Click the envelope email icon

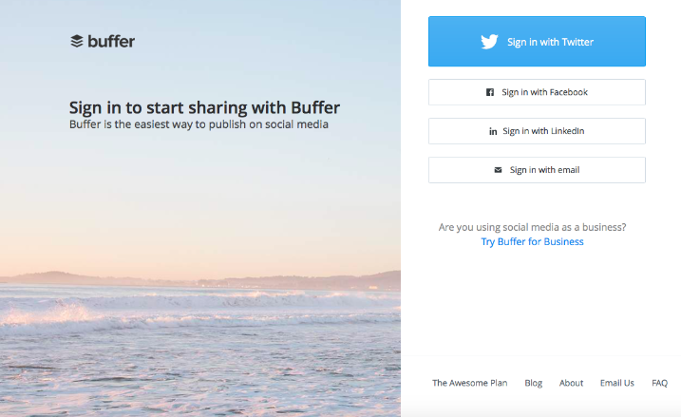(498, 170)
